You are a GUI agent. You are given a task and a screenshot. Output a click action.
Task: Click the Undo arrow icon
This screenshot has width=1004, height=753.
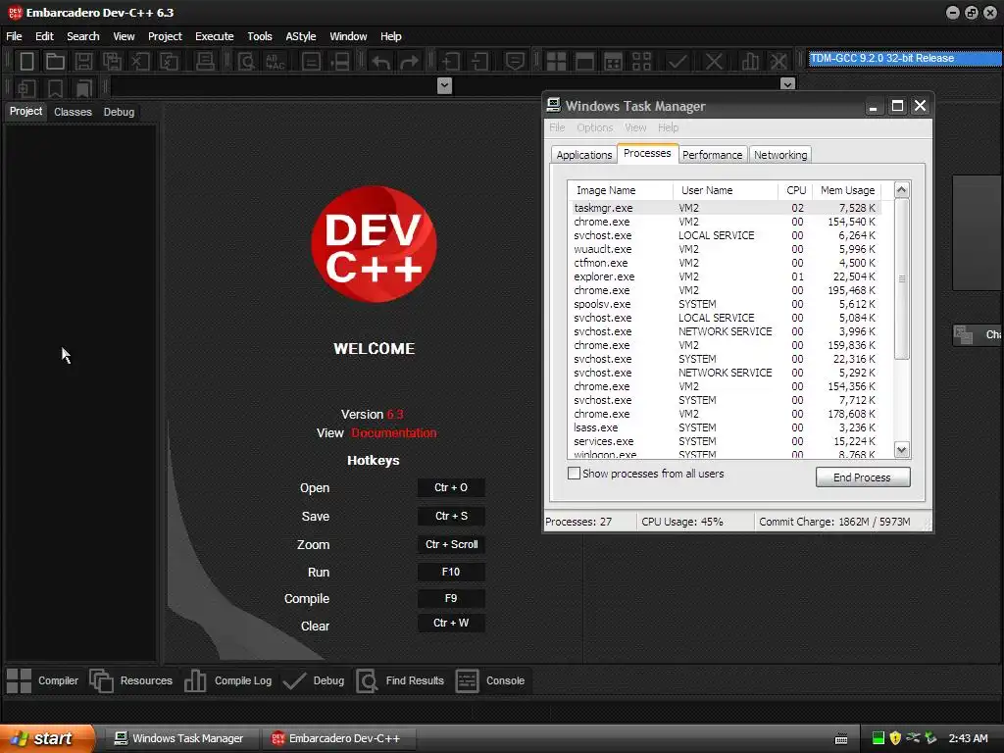pos(381,62)
